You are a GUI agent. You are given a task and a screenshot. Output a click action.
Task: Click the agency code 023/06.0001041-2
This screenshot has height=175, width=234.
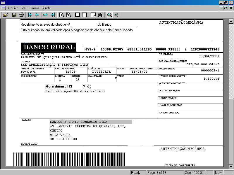pyautogui.click(x=203, y=64)
